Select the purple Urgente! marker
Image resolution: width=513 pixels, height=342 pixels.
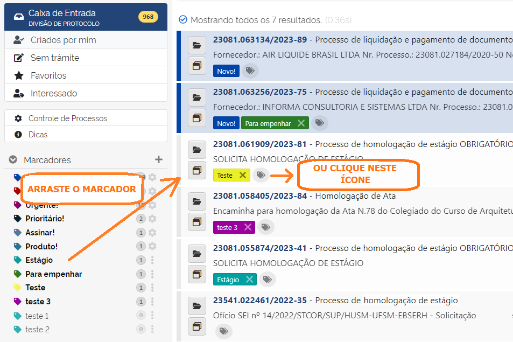tap(41, 205)
